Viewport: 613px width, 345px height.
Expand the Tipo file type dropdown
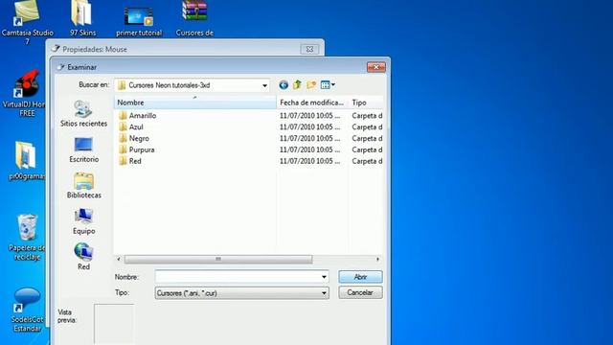click(324, 293)
